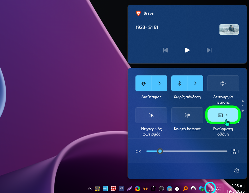Enable airplane mode (Λειτουργία πτήσης) tile
This screenshot has width=249, height=193.
223,83
